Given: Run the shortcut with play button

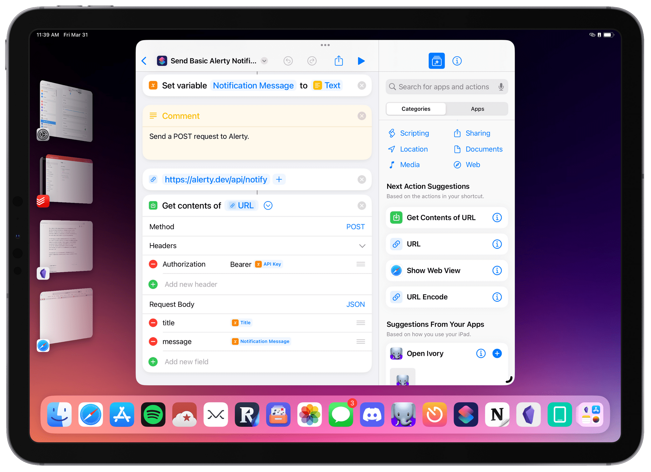Looking at the screenshot, I should point(361,61).
